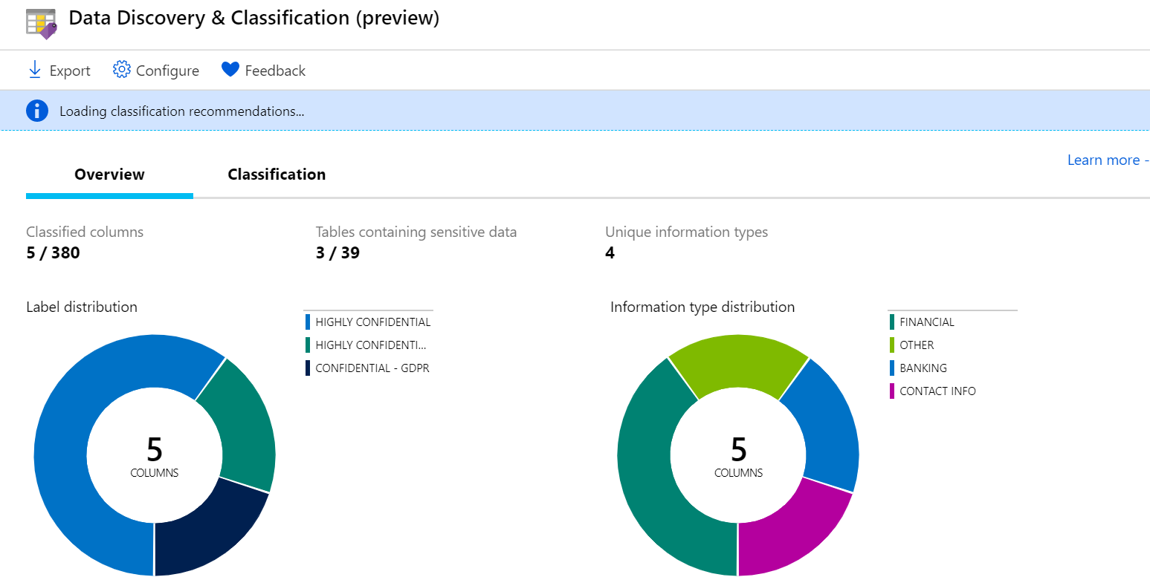Open settings via the Configure gear icon
The width and height of the screenshot is (1150, 580).
pos(121,70)
